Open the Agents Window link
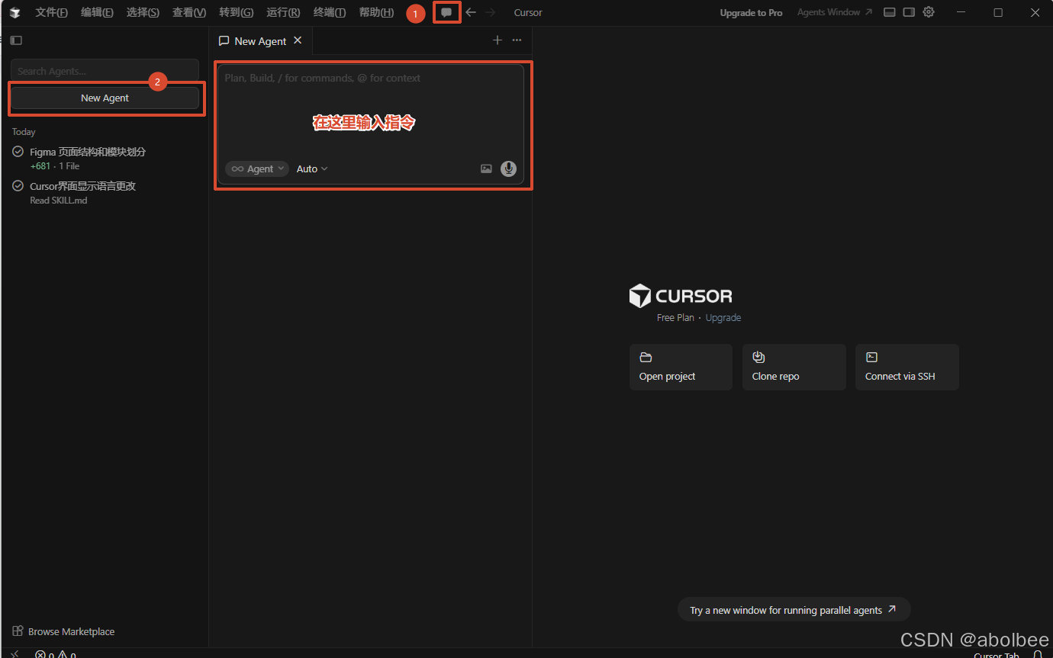This screenshot has width=1053, height=658. coord(835,12)
